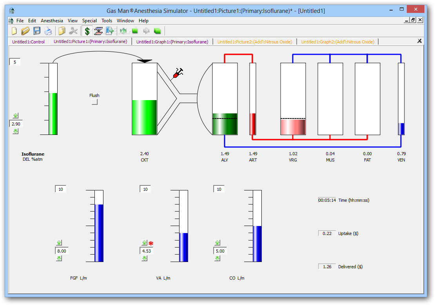The height and width of the screenshot is (305, 435).
Task: Click the application icon in the title bar
Action: (12, 11)
